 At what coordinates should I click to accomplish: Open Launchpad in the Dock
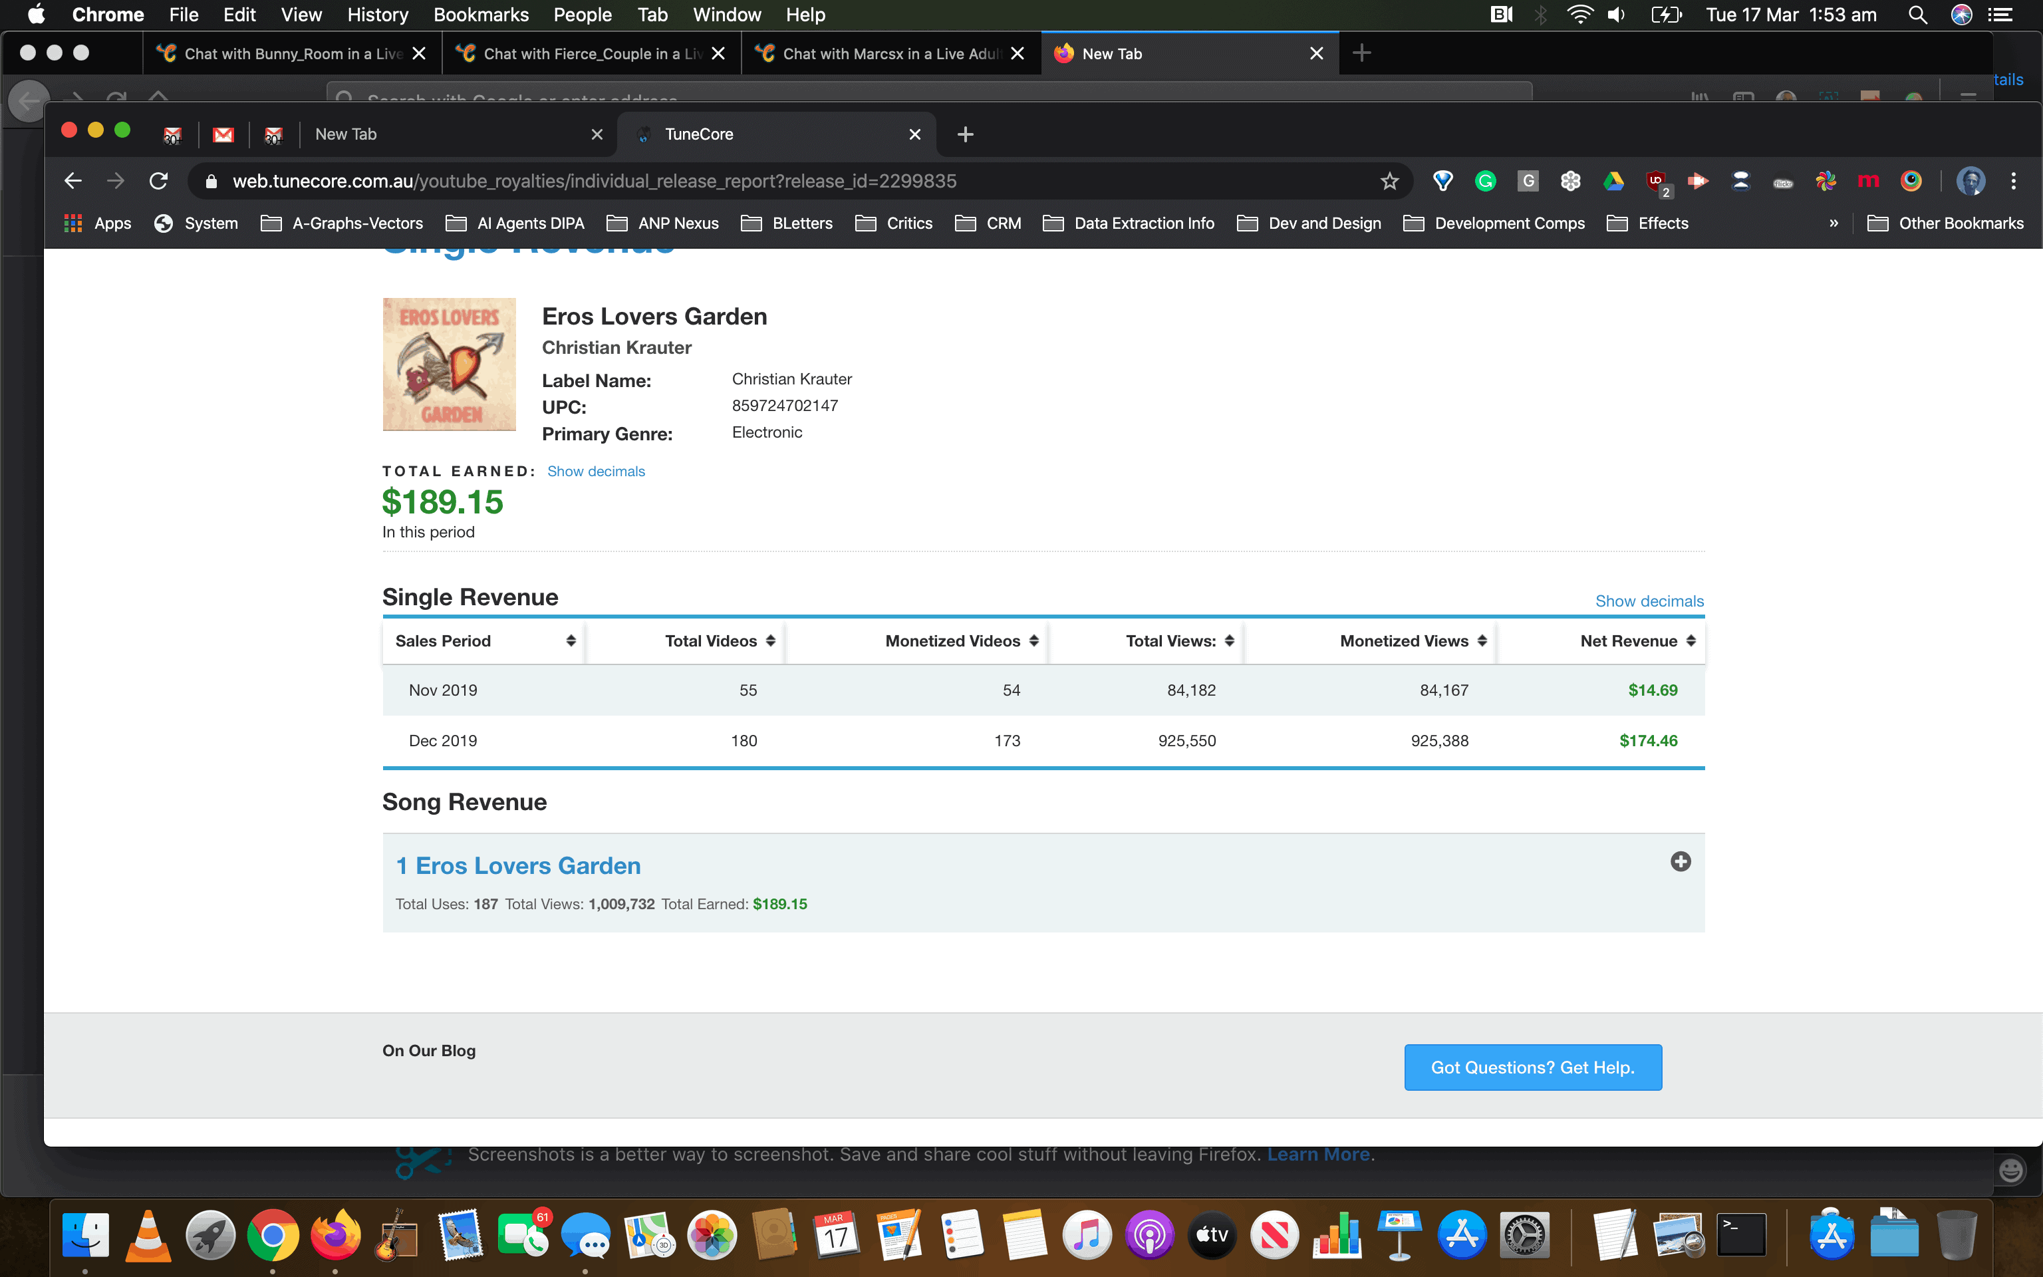click(210, 1235)
